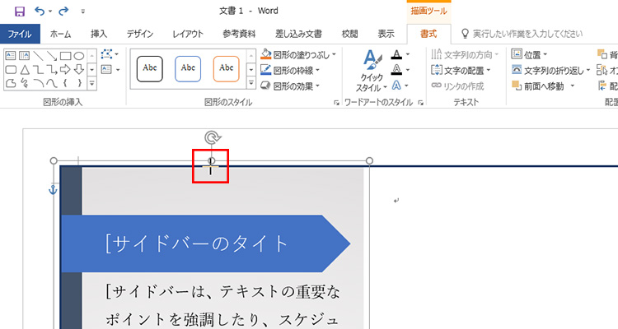Click the サイドバーのタイトル placeholder text
The image size is (618, 329).
click(x=198, y=243)
